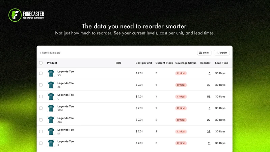Click reorder quantity 53 for L row

(209, 97)
